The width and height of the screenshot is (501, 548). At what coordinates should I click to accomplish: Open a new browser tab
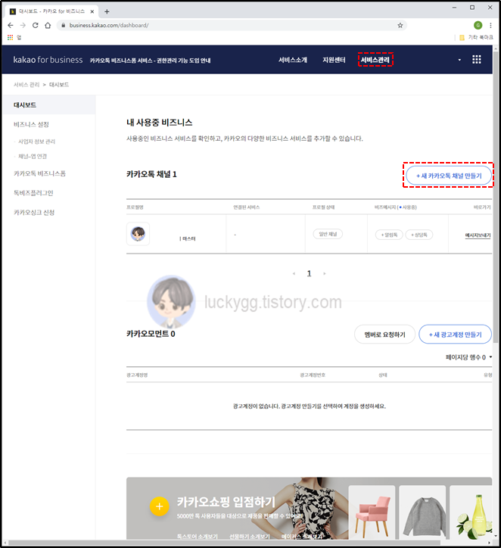tap(107, 11)
